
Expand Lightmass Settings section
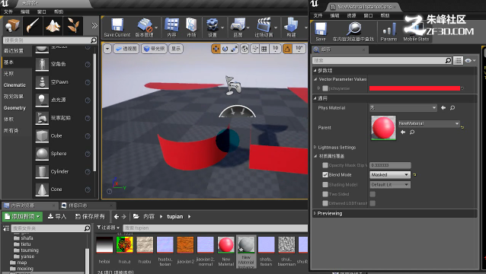pyautogui.click(x=315, y=148)
